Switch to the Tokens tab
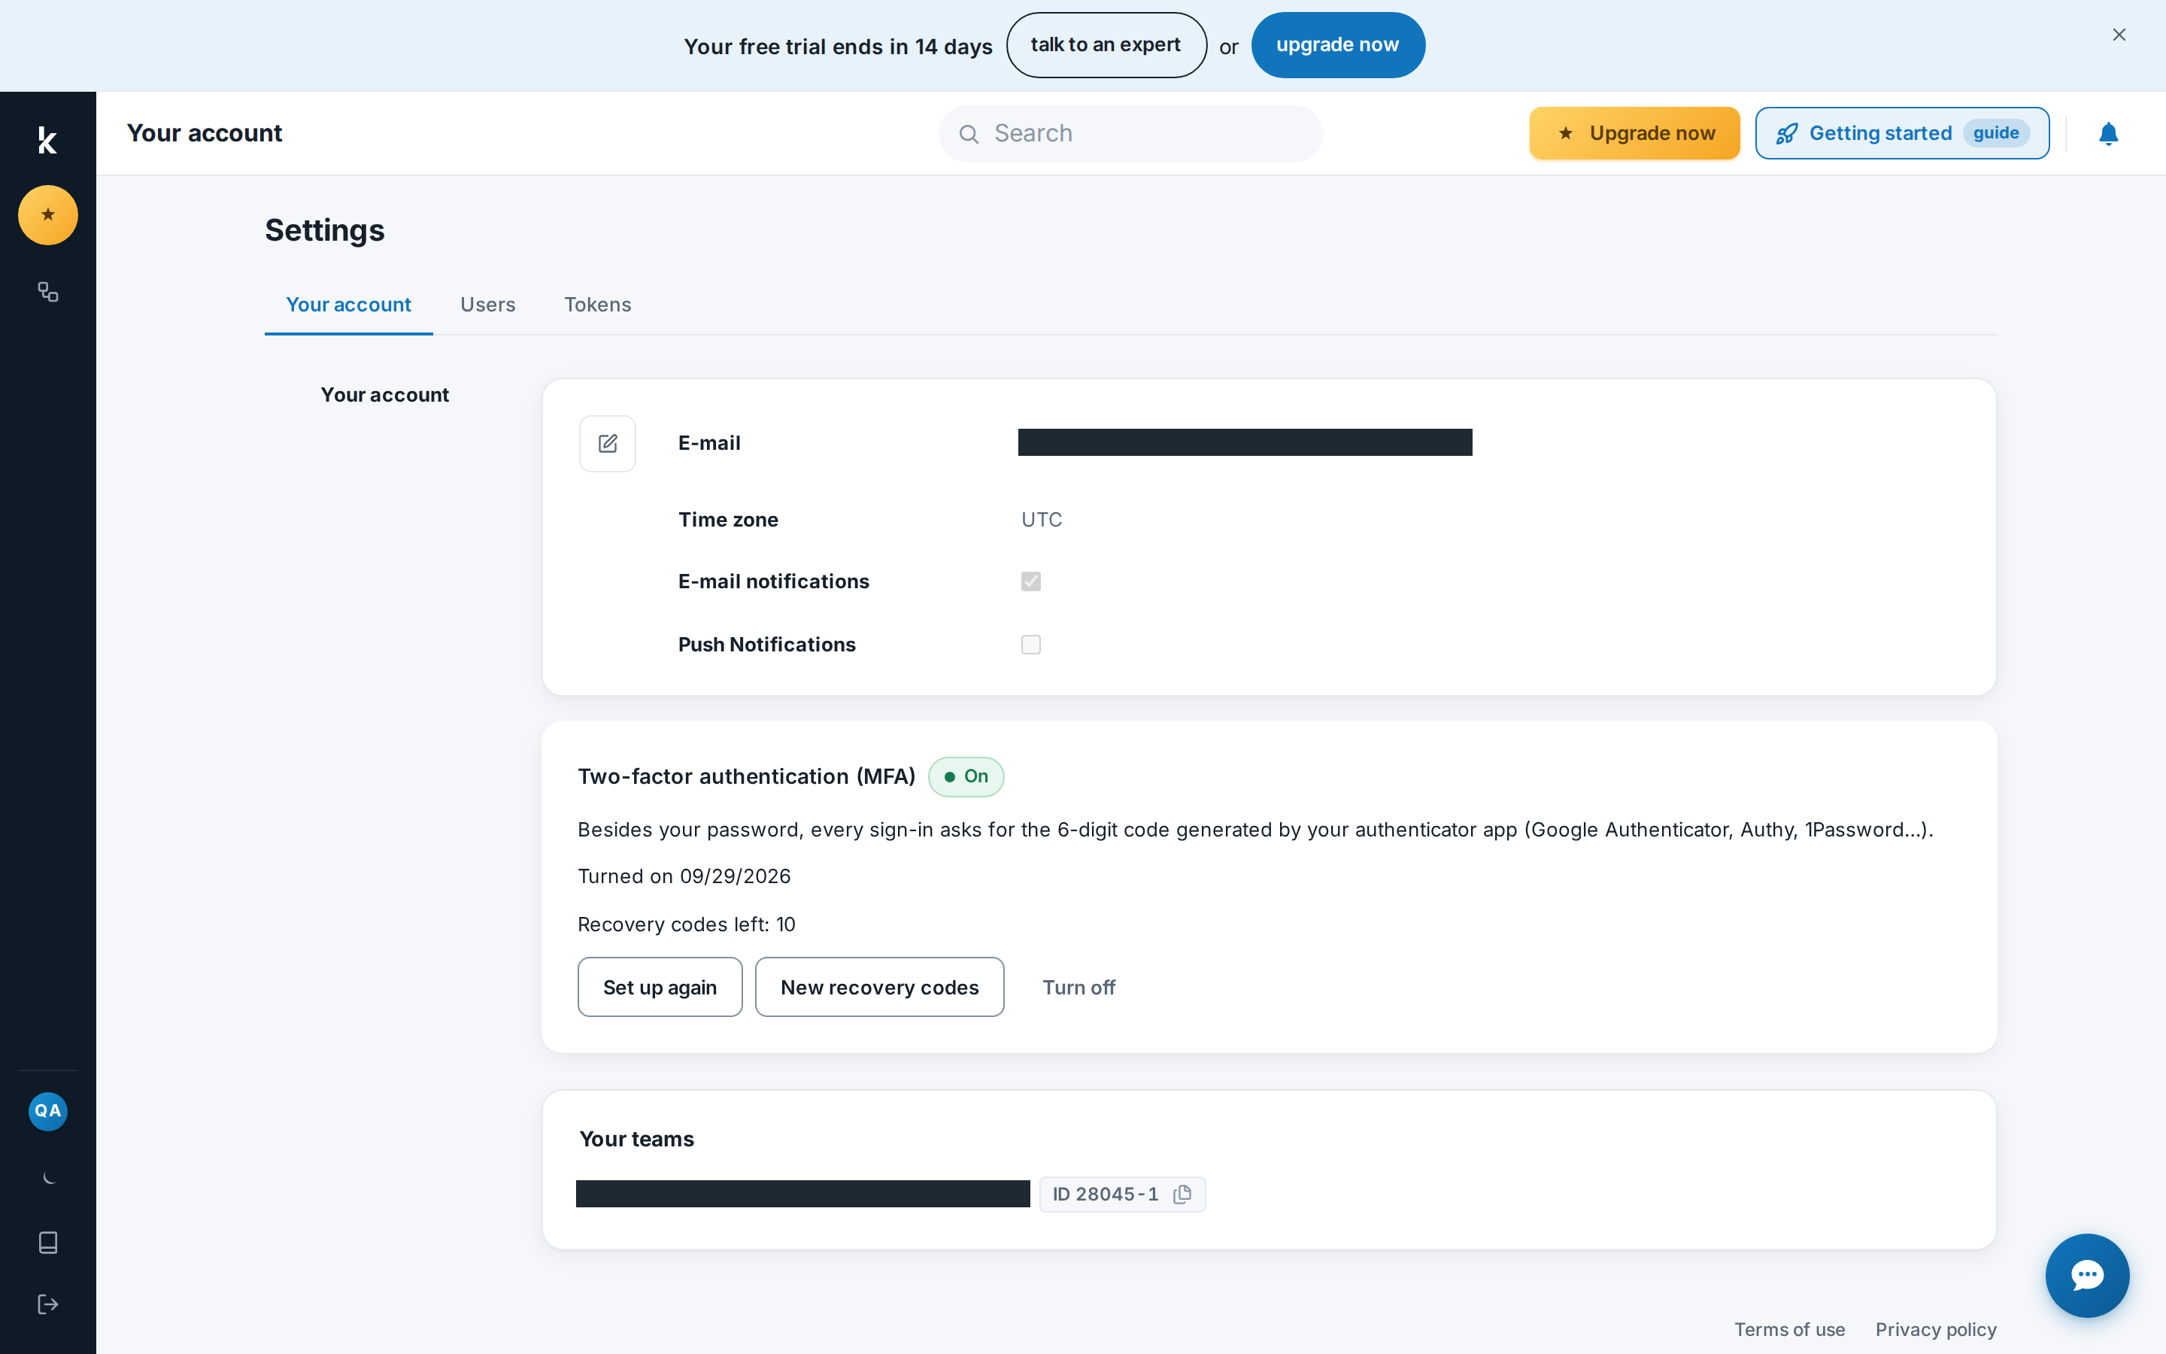Image resolution: width=2166 pixels, height=1354 pixels. click(x=598, y=305)
